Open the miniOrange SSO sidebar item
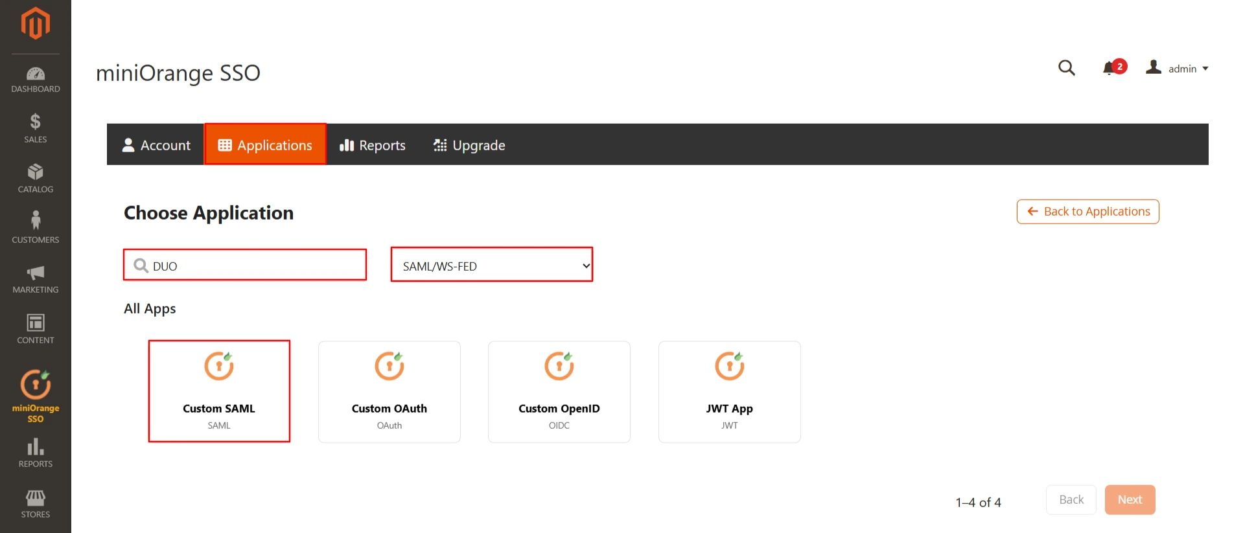Screen dimensions: 1243x533 click(36, 396)
